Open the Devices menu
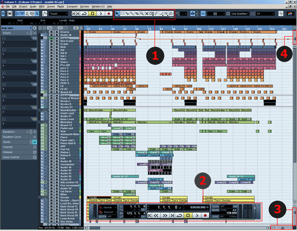This screenshot has height=231, width=297. click(x=85, y=6)
